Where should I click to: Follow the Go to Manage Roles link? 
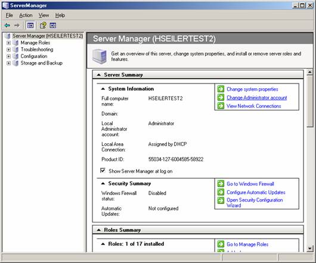click(247, 245)
